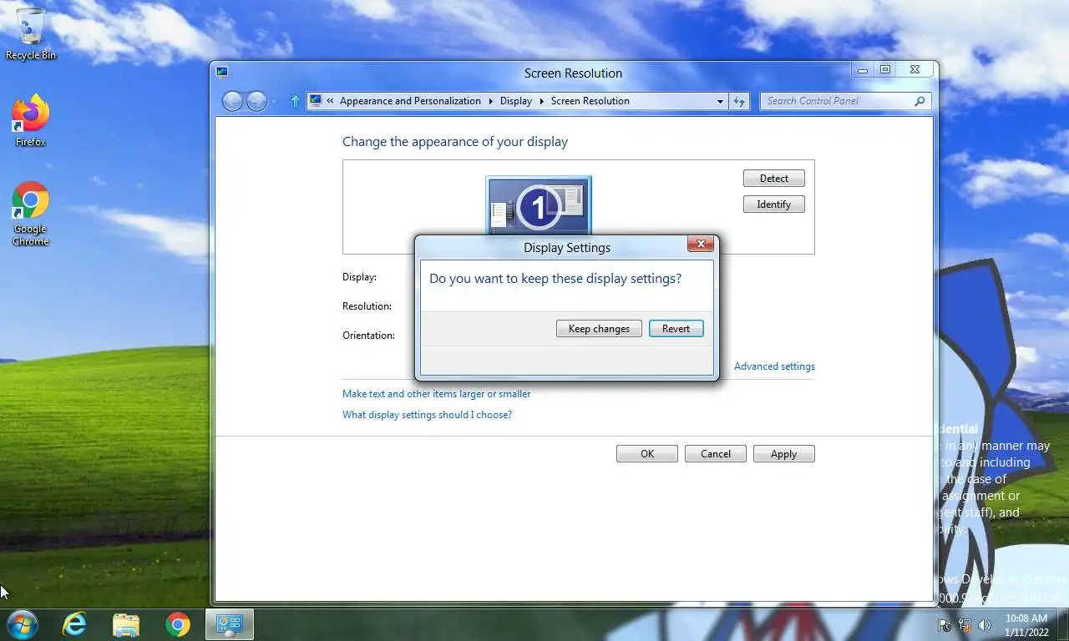This screenshot has height=641, width=1069.
Task: Click Revert in Display Settings dialog
Action: click(676, 329)
